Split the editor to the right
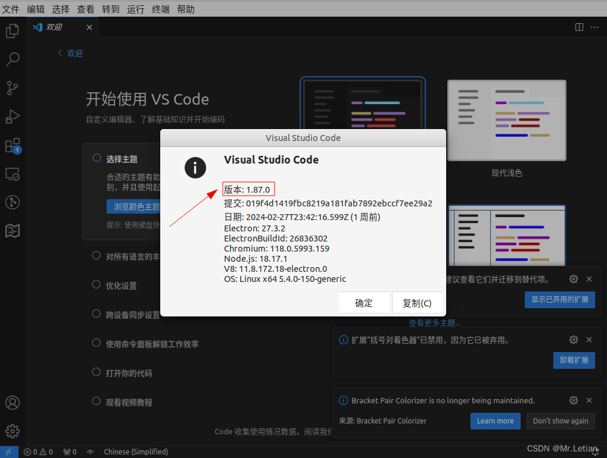Image resolution: width=607 pixels, height=458 pixels. (579, 27)
